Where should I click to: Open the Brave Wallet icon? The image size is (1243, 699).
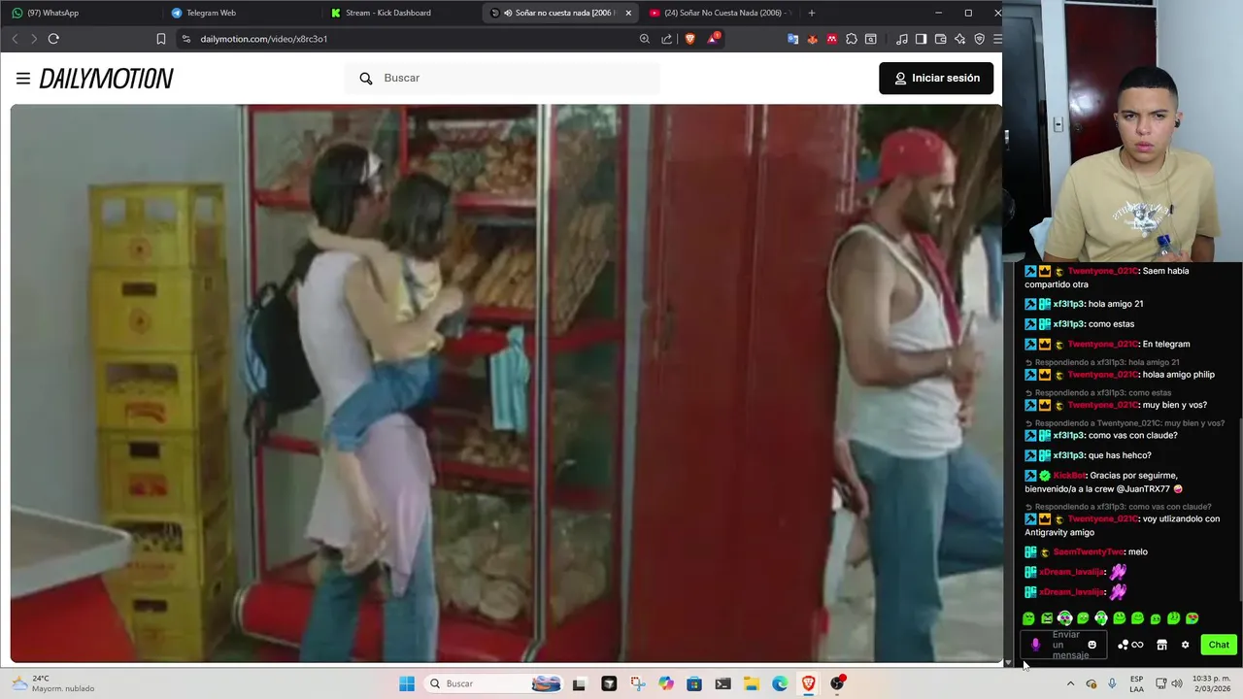(x=941, y=39)
